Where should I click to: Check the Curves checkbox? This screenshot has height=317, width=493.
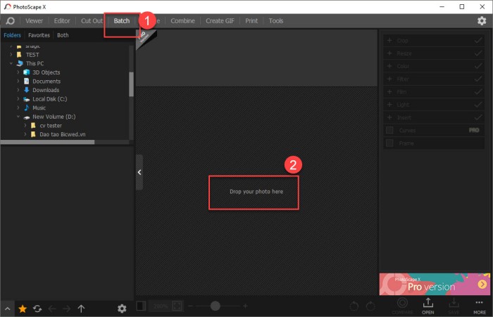(x=389, y=130)
